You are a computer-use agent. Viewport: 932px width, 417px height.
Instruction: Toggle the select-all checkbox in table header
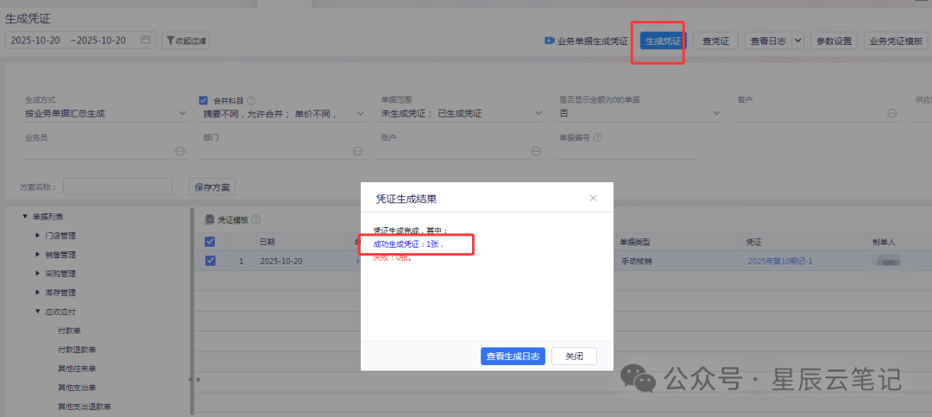[x=210, y=242]
